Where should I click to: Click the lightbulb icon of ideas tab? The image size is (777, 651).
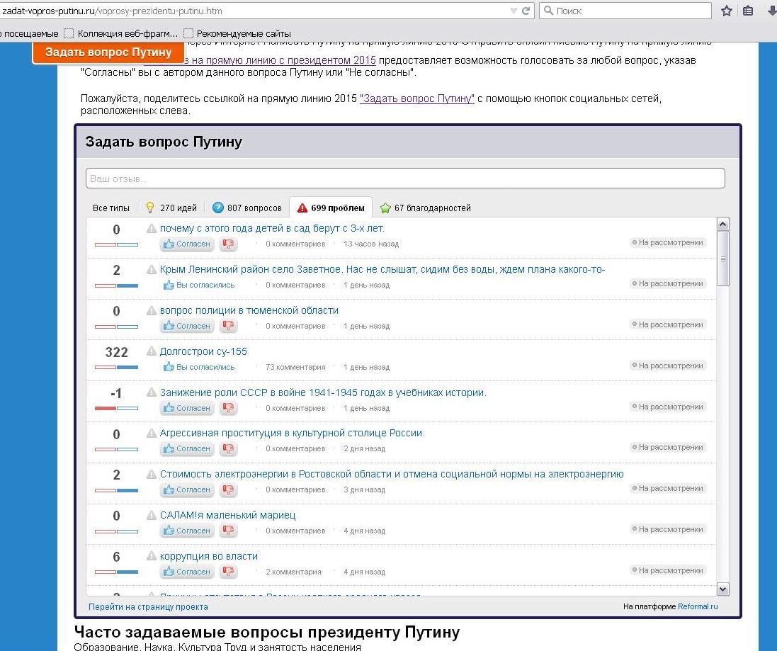tap(150, 208)
